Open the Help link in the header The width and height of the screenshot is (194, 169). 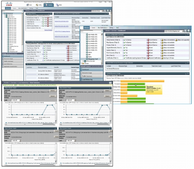tap(105, 2)
